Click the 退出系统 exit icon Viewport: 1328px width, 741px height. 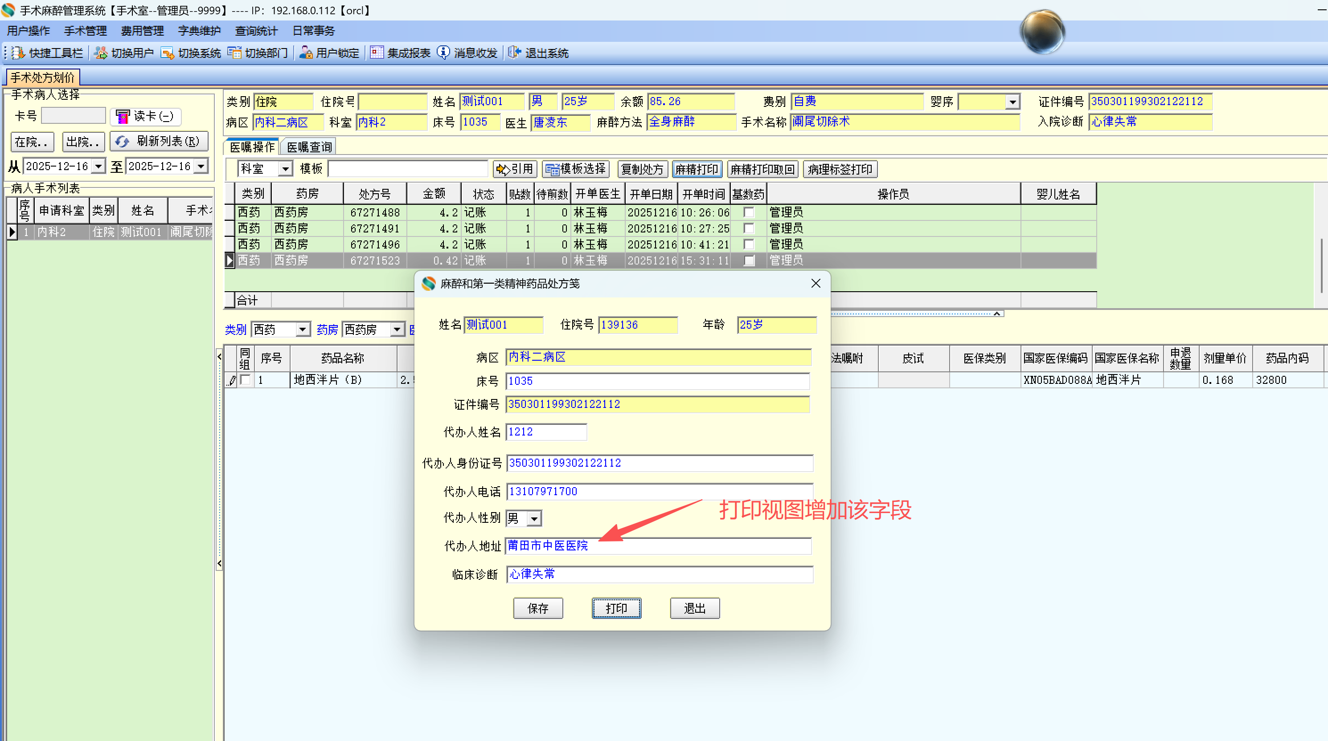(514, 53)
